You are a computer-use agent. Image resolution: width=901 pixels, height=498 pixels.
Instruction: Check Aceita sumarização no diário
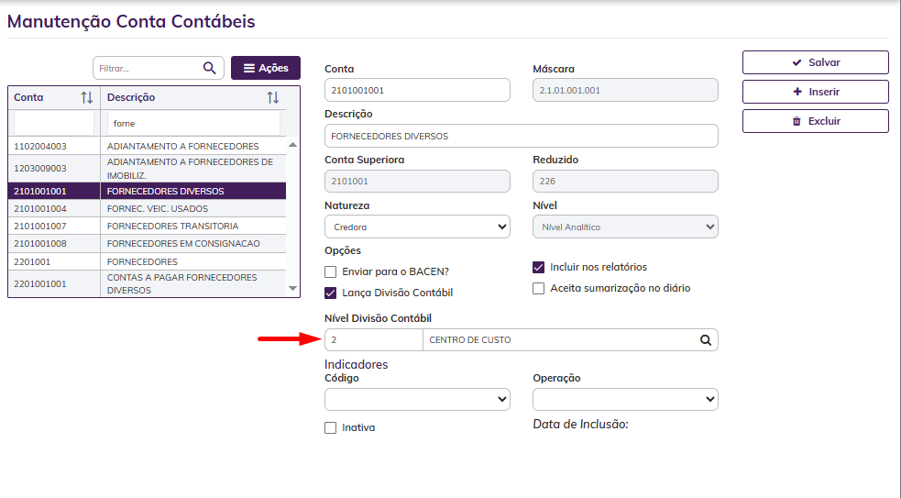point(539,288)
